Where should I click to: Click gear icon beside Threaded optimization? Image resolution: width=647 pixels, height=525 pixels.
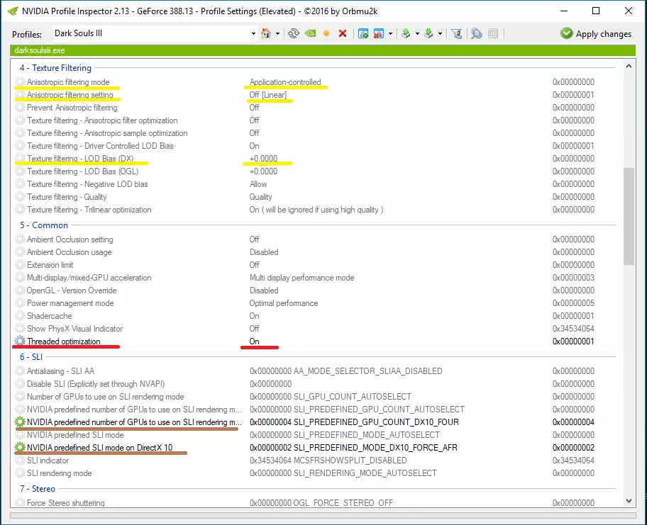pos(20,341)
